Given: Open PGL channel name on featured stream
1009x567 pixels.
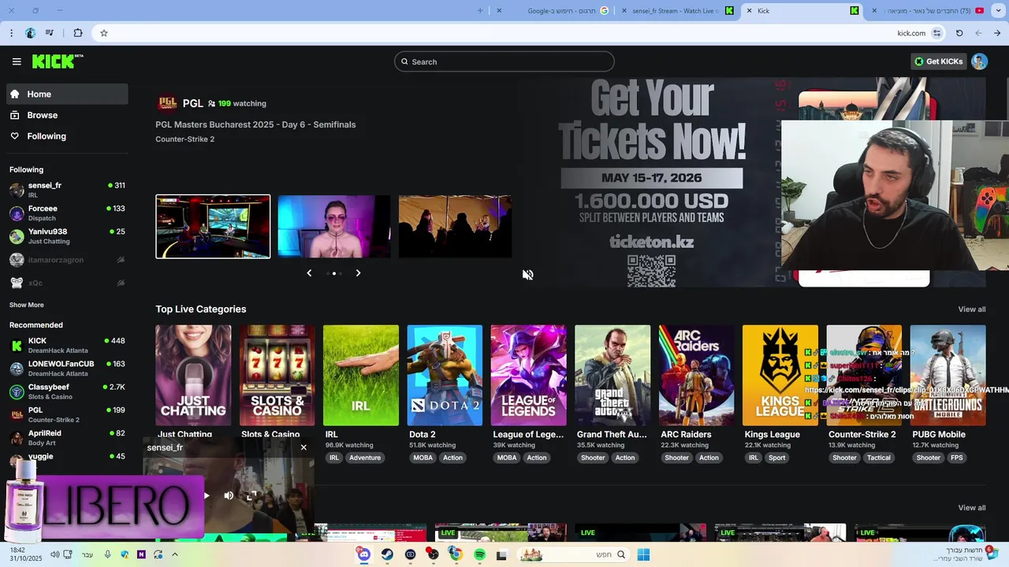Looking at the screenshot, I should [x=192, y=103].
